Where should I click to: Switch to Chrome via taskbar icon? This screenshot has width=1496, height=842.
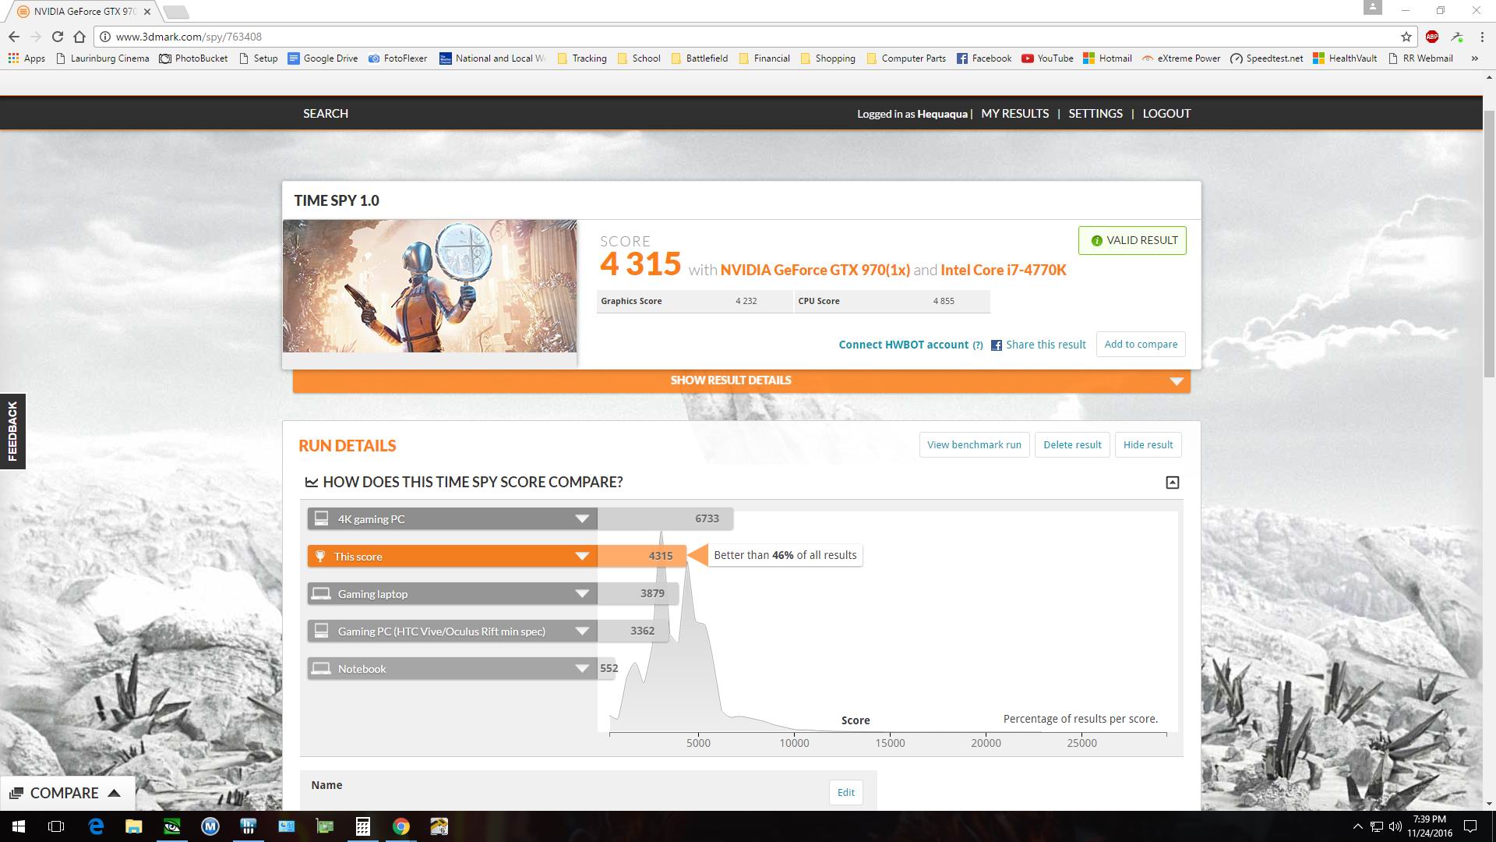[x=400, y=826]
